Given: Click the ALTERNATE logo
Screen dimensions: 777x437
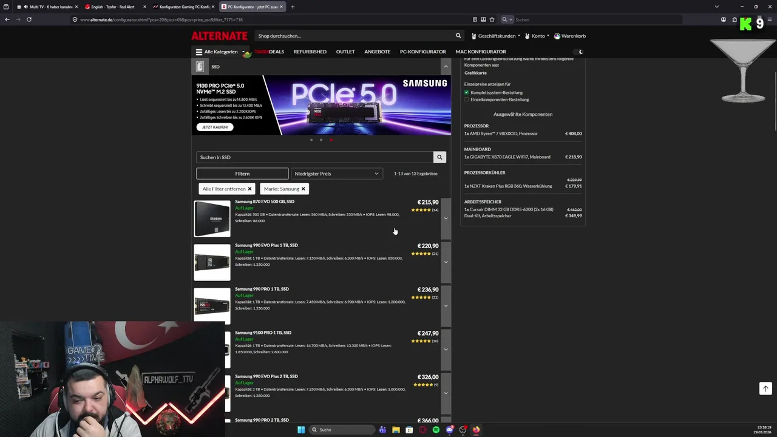Looking at the screenshot, I should 219,36.
